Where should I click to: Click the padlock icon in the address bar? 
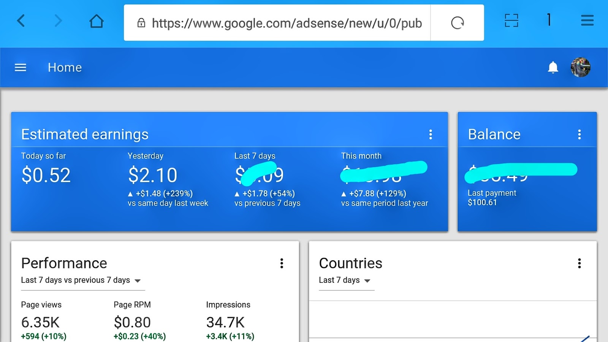coord(141,23)
